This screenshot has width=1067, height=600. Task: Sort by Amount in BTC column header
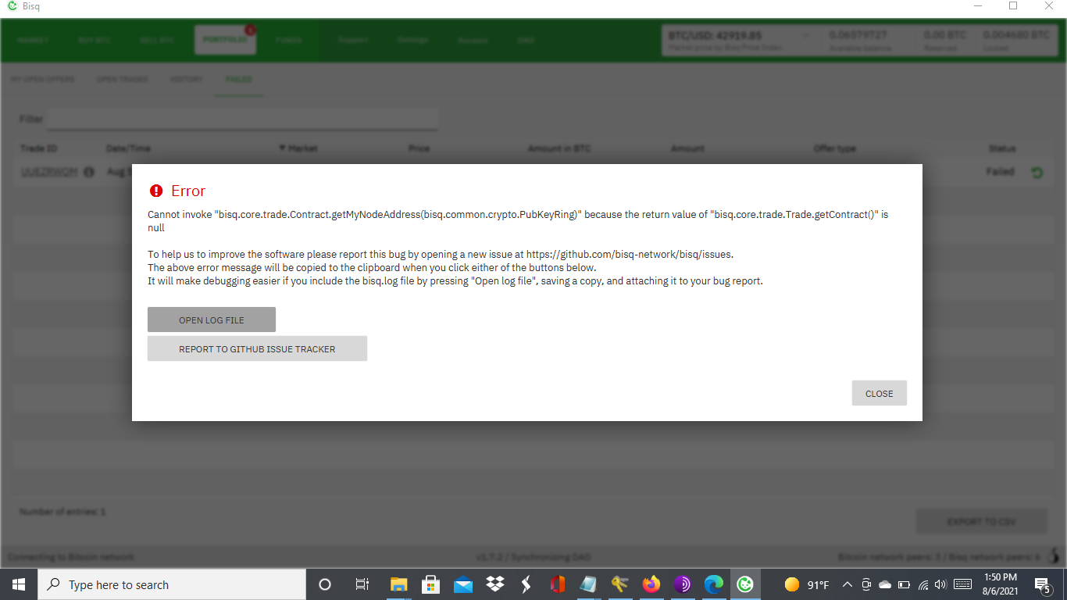coord(559,148)
